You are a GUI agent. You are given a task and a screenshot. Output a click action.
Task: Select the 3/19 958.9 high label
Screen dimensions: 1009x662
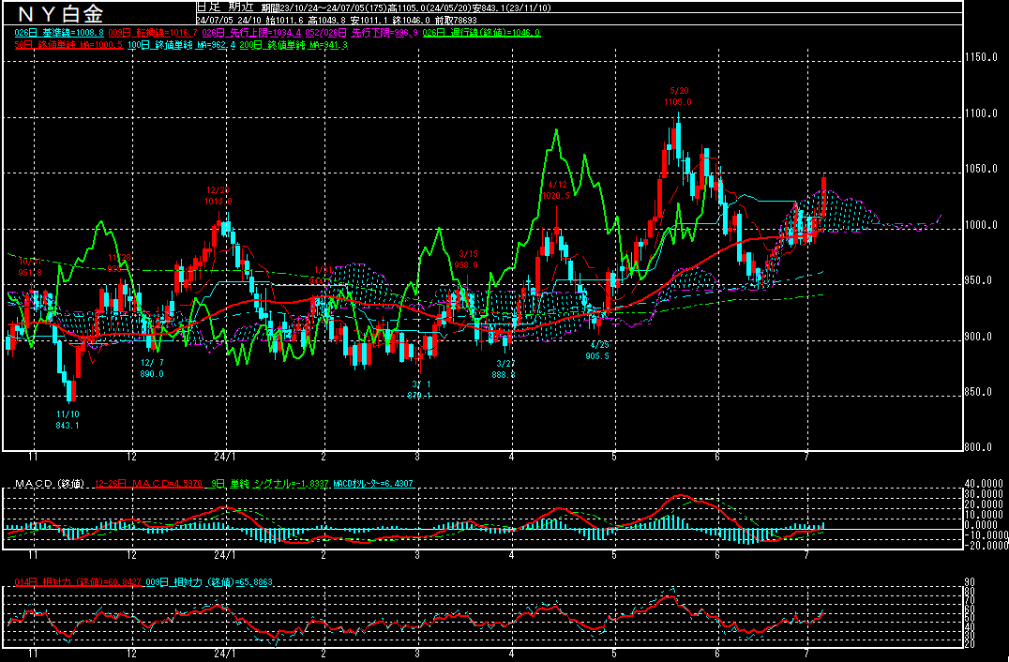pos(468,259)
